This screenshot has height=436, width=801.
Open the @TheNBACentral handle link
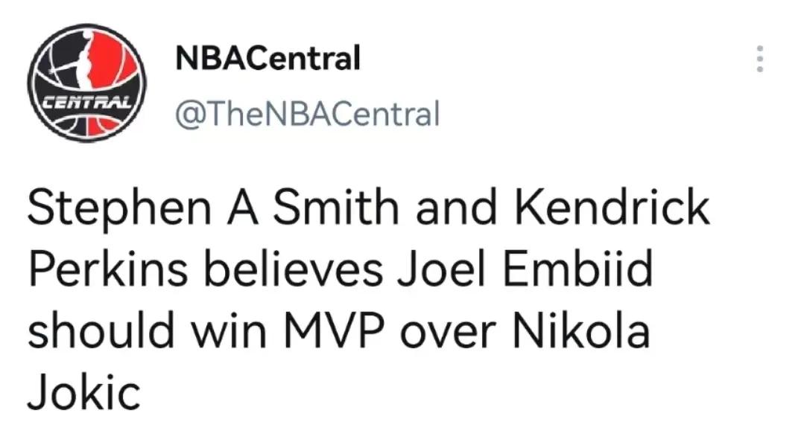coord(307,114)
